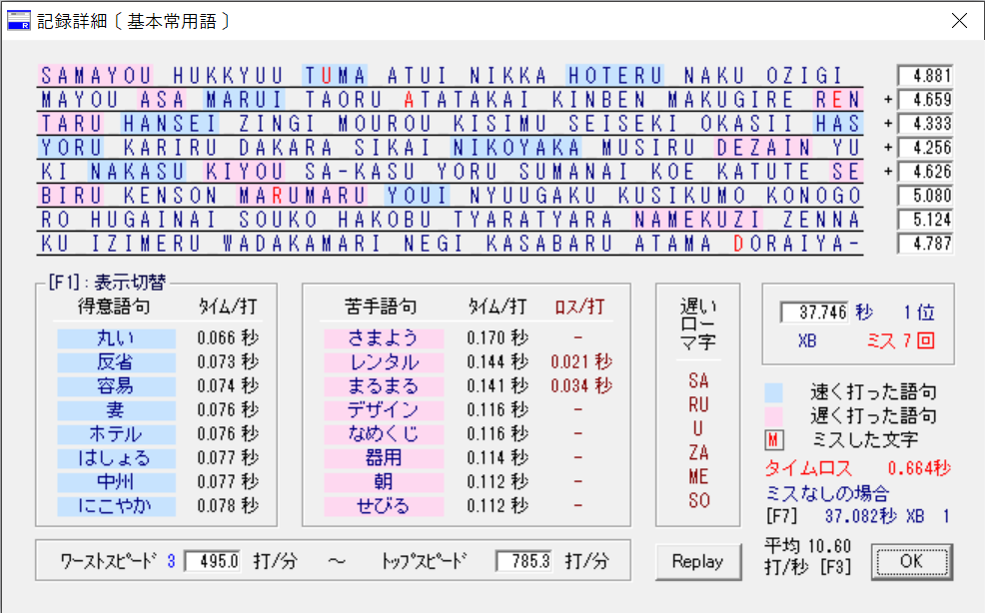
Task: Click the row time field 5.124
Action: 925,220
